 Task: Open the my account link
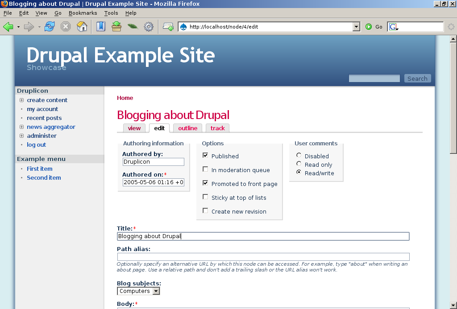[42, 109]
